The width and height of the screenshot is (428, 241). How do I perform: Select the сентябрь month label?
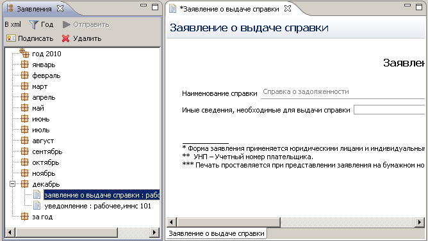coord(47,152)
